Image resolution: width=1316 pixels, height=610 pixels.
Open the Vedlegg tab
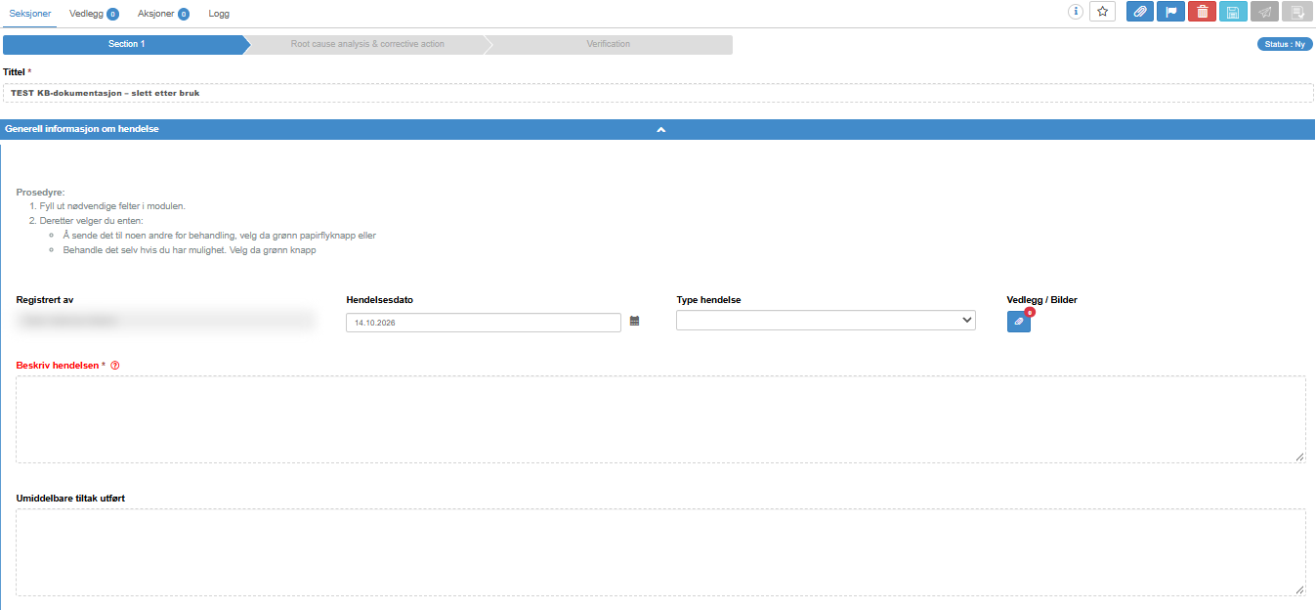pos(94,14)
